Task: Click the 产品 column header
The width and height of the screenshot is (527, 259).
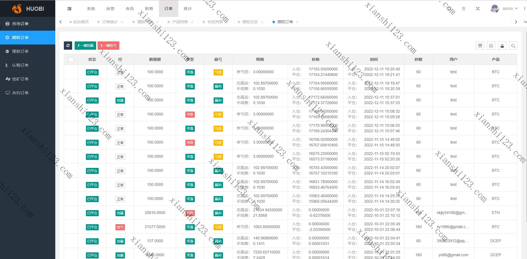Action: [496, 59]
